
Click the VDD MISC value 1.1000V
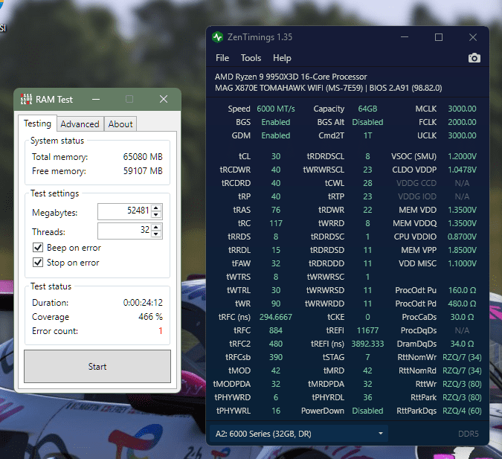tap(462, 263)
